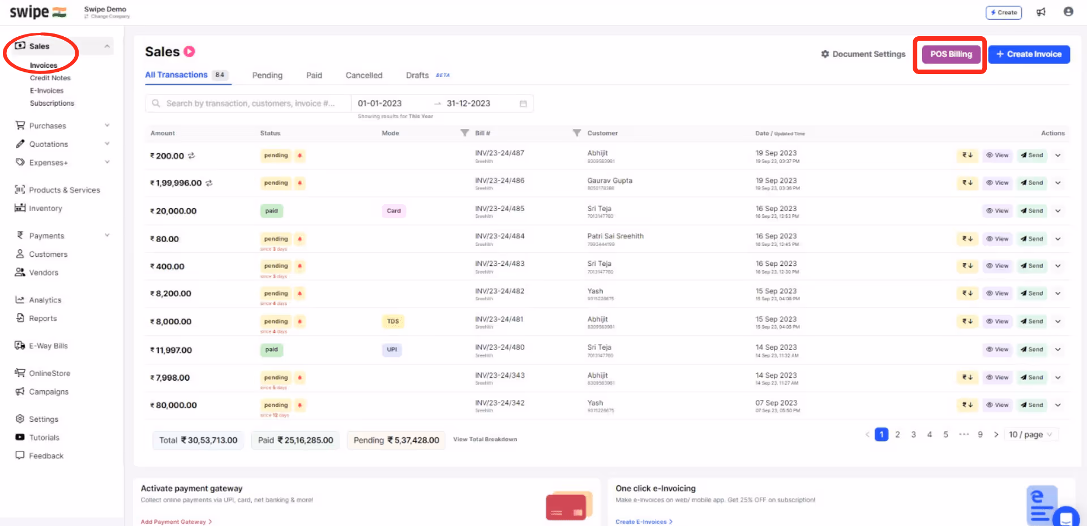
Task: Open Inventory from the sidebar
Action: pos(38,208)
